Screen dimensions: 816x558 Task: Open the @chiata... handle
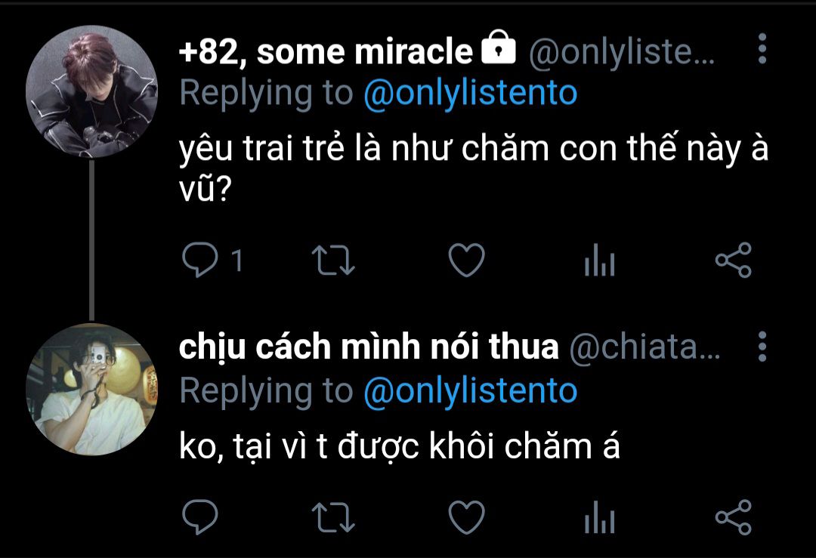point(644,347)
